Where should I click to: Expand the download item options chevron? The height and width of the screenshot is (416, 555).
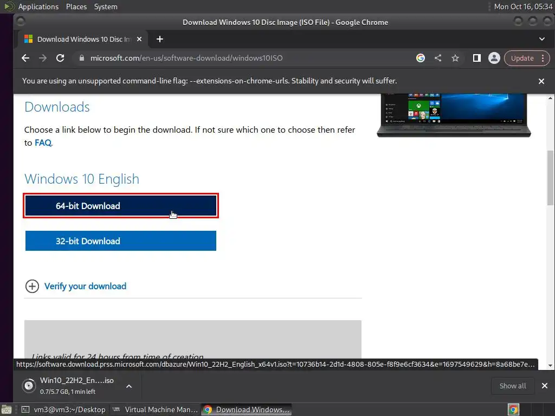point(129,386)
